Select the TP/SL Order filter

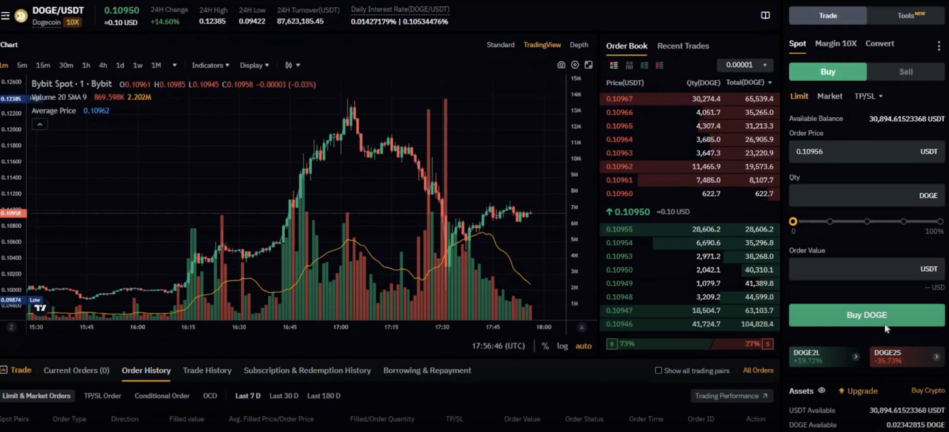click(x=102, y=396)
